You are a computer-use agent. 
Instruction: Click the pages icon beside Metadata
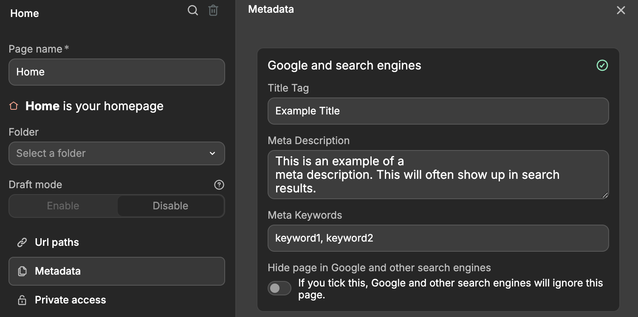[22, 271]
